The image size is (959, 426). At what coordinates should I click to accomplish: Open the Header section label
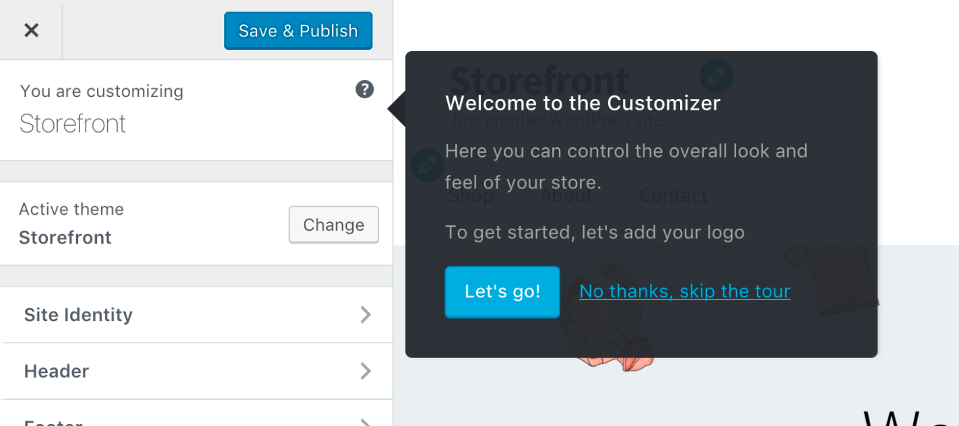(x=57, y=371)
